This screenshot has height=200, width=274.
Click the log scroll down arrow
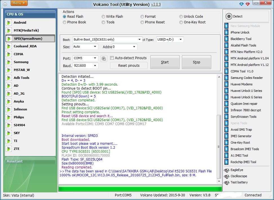pyautogui.click(x=219, y=181)
